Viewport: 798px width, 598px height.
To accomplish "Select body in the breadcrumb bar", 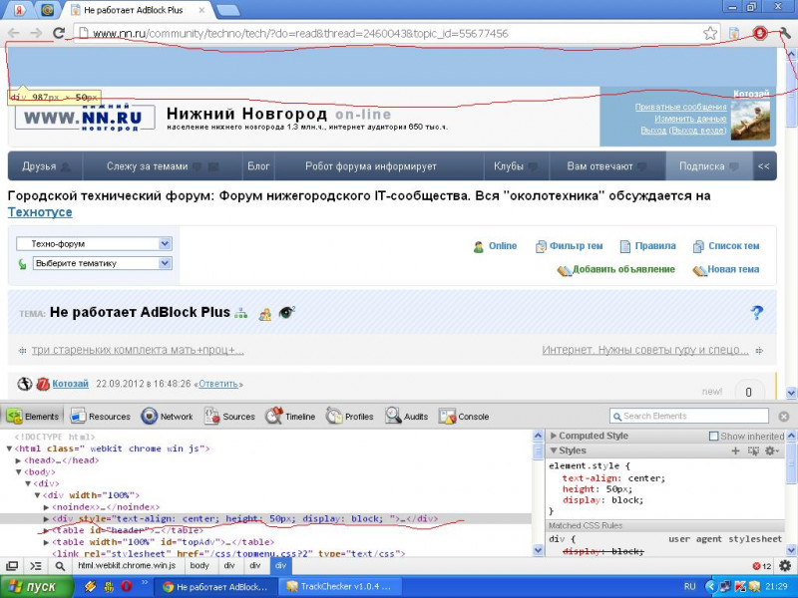I will click(199, 565).
